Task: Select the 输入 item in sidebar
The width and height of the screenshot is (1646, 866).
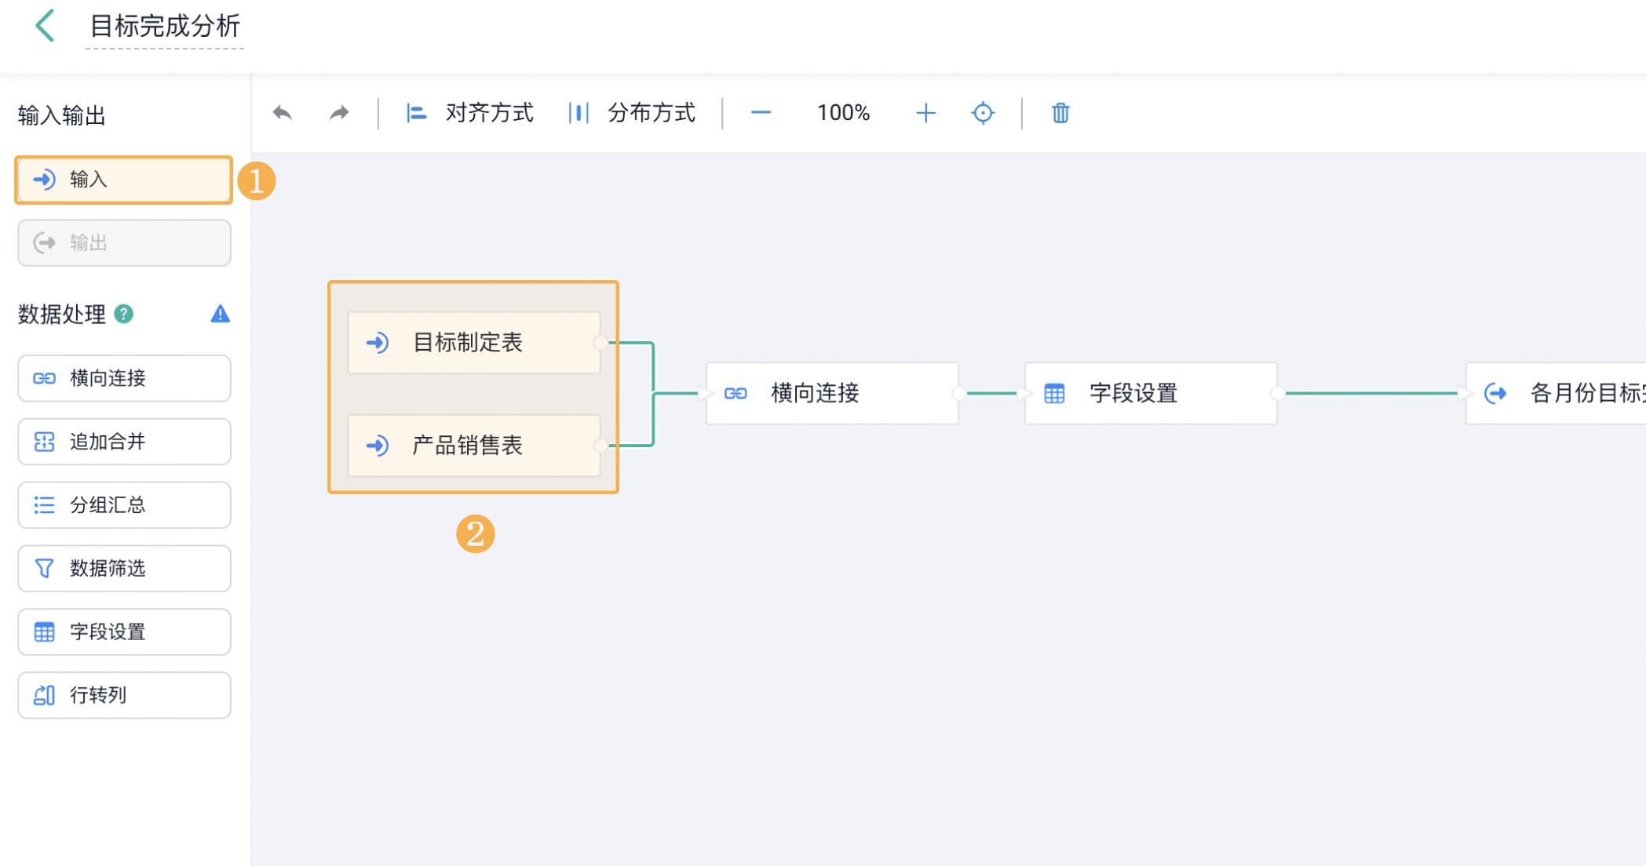Action: click(123, 180)
